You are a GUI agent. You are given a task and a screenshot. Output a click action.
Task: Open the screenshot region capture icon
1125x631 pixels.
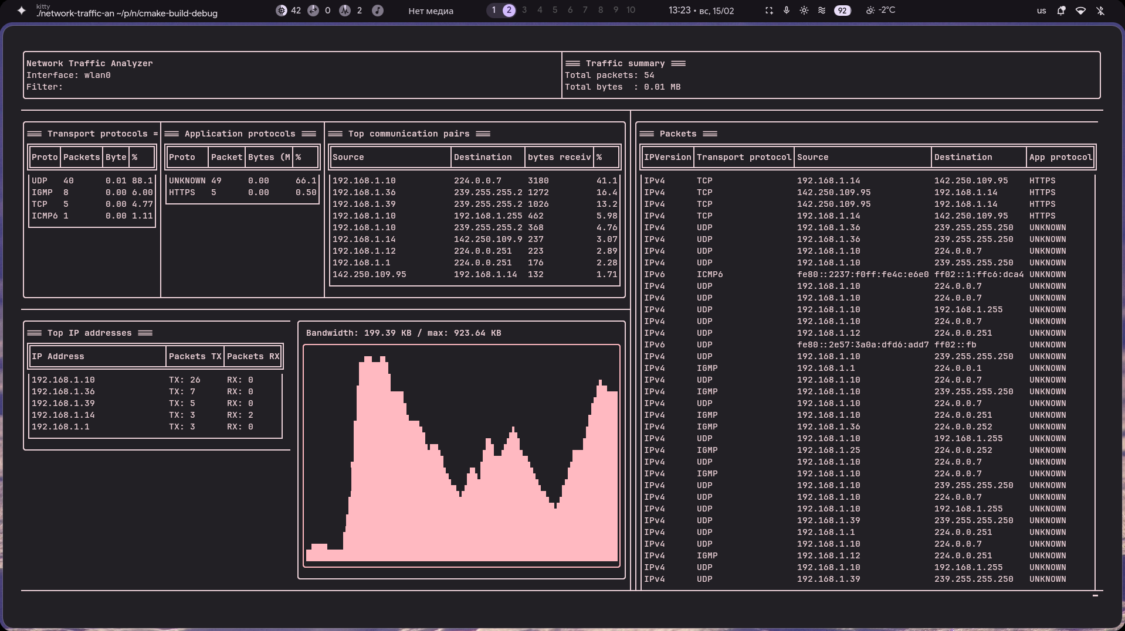tap(769, 11)
